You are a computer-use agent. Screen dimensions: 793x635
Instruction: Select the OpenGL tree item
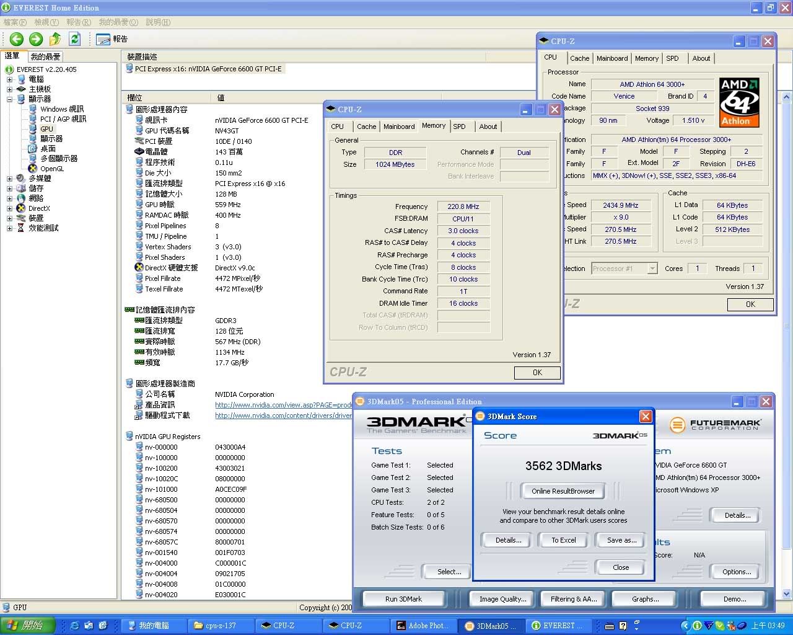(52, 169)
